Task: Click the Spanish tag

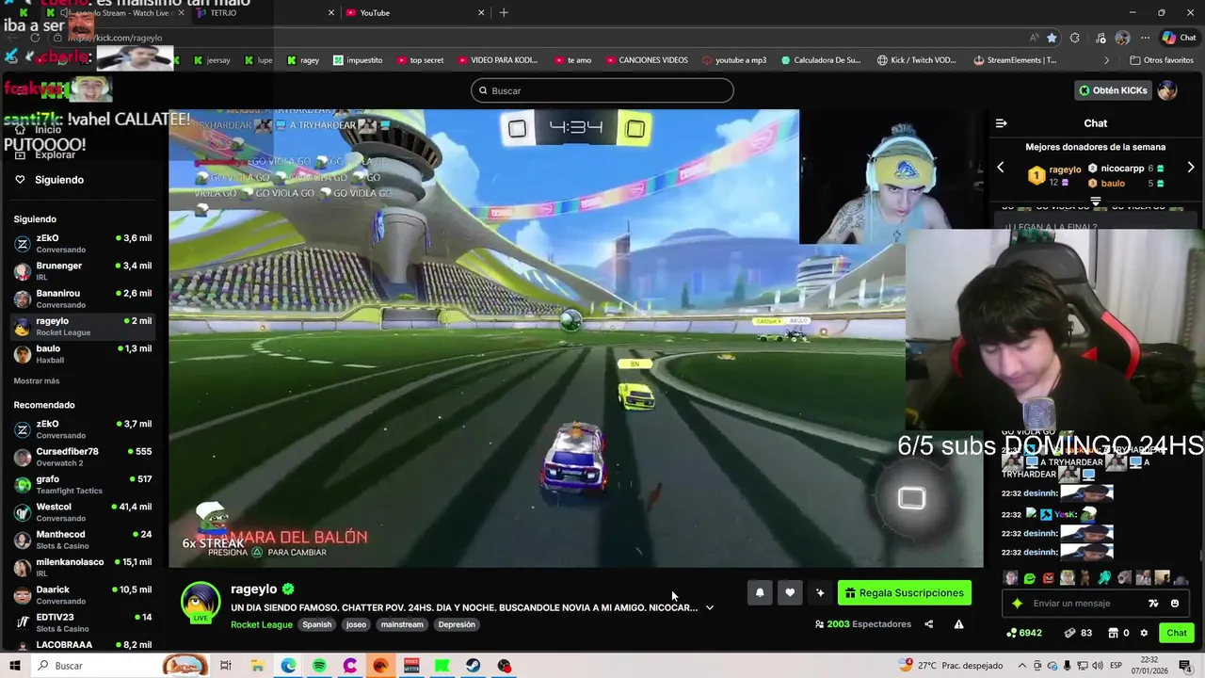Action: pos(317,624)
